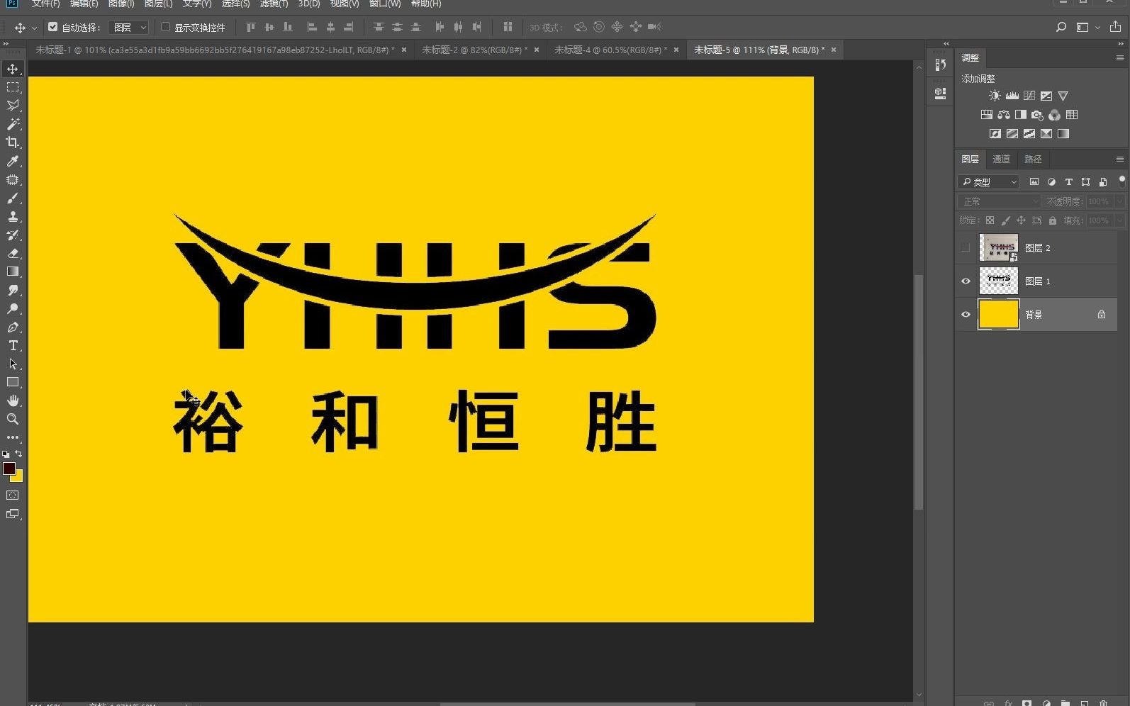Click the foreground color swatch
Viewport: 1130px width, 706px height.
click(x=9, y=469)
